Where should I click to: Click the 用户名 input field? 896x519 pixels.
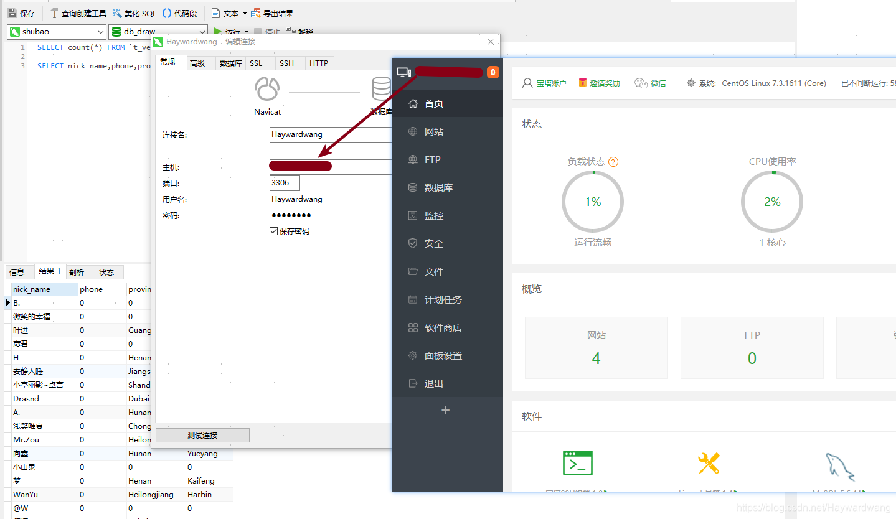click(x=331, y=199)
